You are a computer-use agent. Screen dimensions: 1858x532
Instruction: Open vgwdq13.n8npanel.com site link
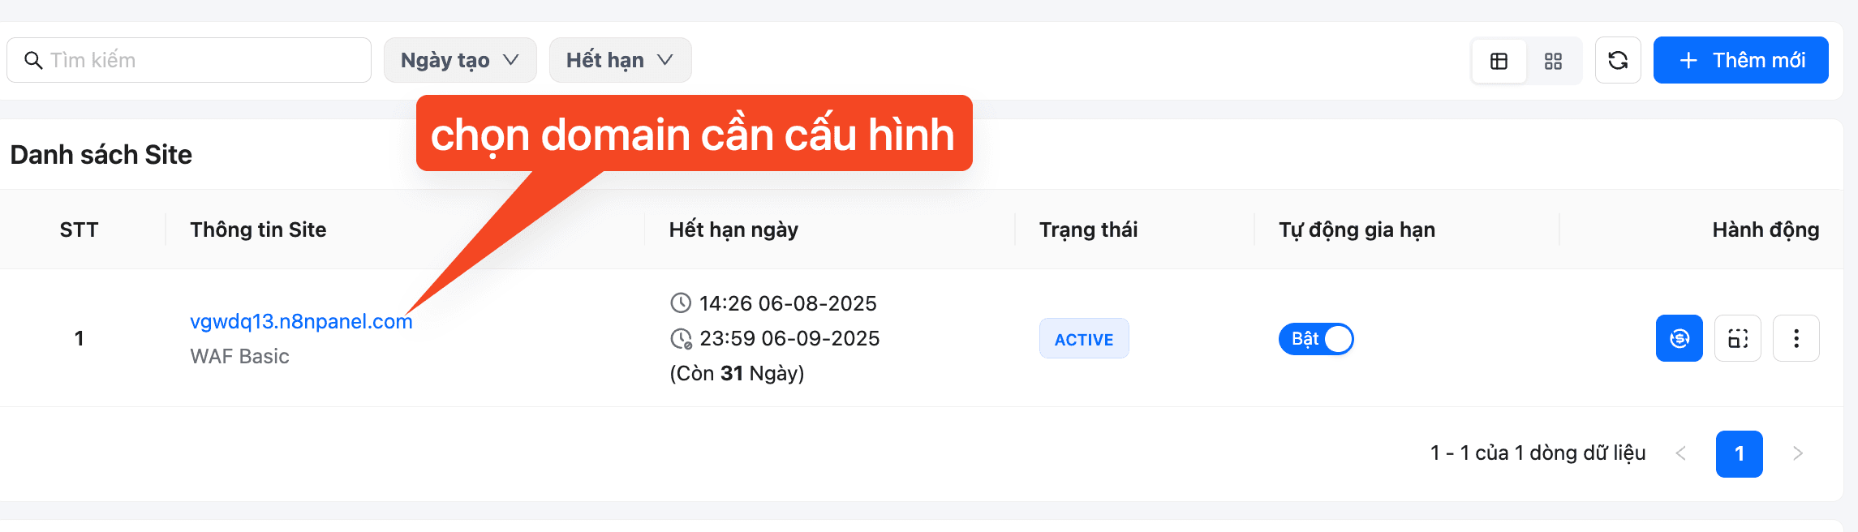301,321
